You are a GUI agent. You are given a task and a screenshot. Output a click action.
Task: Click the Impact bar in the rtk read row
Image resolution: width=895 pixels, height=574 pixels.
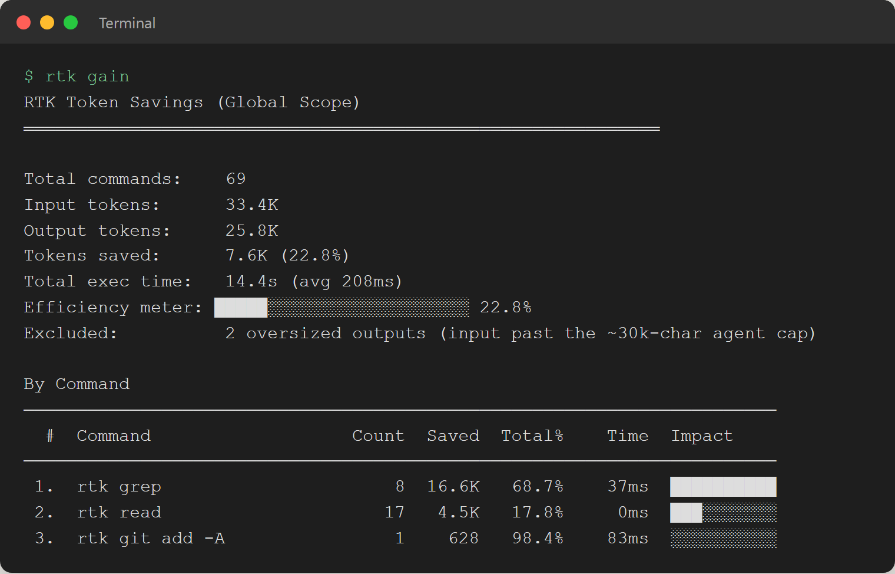(x=724, y=513)
